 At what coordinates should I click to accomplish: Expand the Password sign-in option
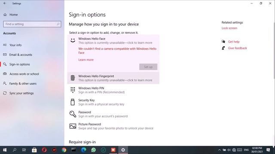point(113,114)
